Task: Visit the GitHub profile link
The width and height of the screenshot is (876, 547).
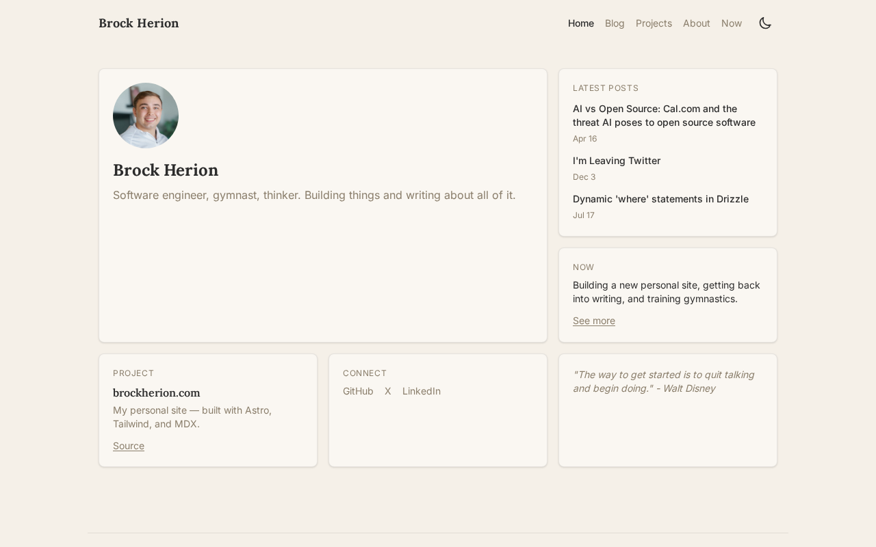Action: (x=358, y=391)
